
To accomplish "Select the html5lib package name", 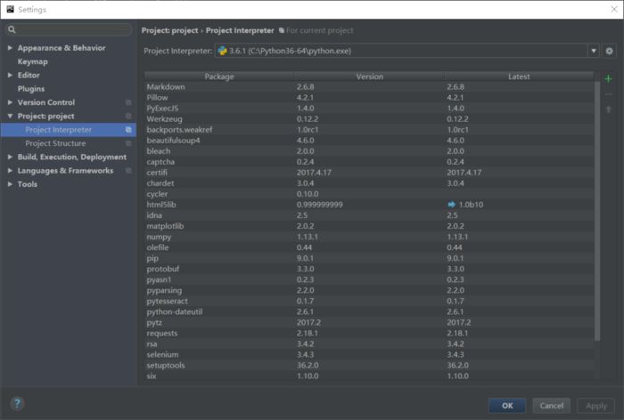I will point(161,205).
